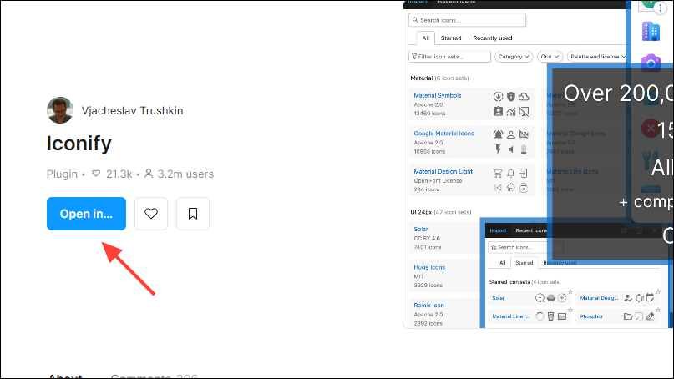
Task: Toggle star on the Material Line set
Action: tap(570, 310)
